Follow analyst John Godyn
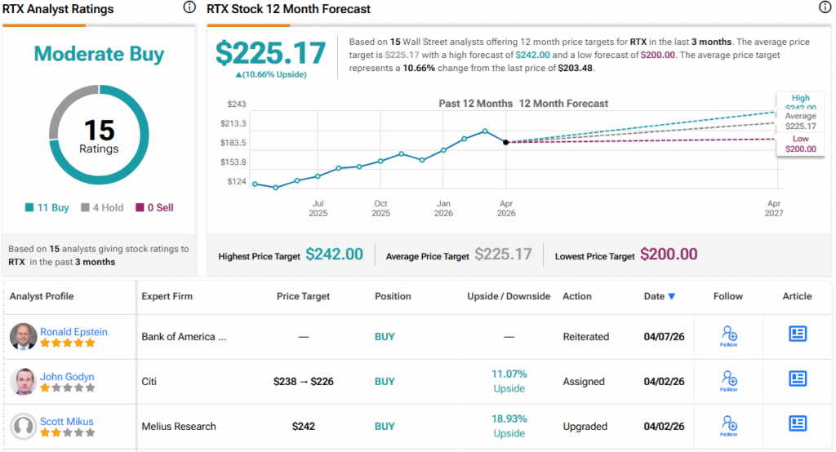This screenshot has width=836, height=452. 729,381
